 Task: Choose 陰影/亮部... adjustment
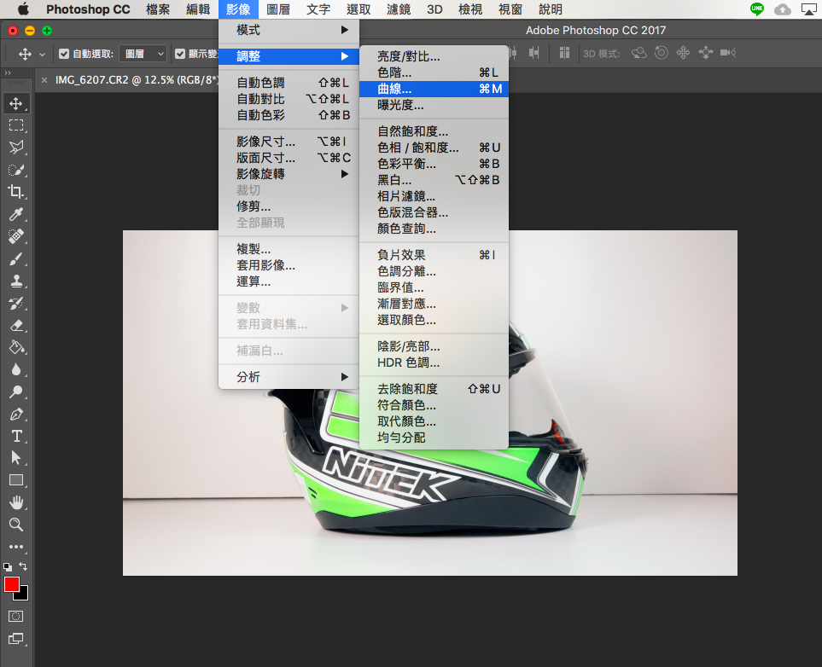coord(434,345)
